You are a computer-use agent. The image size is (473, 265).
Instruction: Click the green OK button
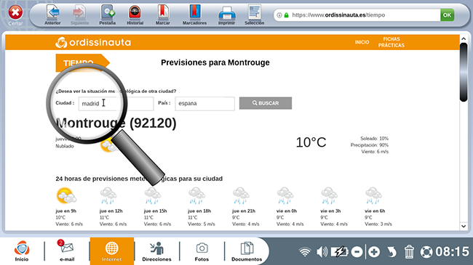447,15
